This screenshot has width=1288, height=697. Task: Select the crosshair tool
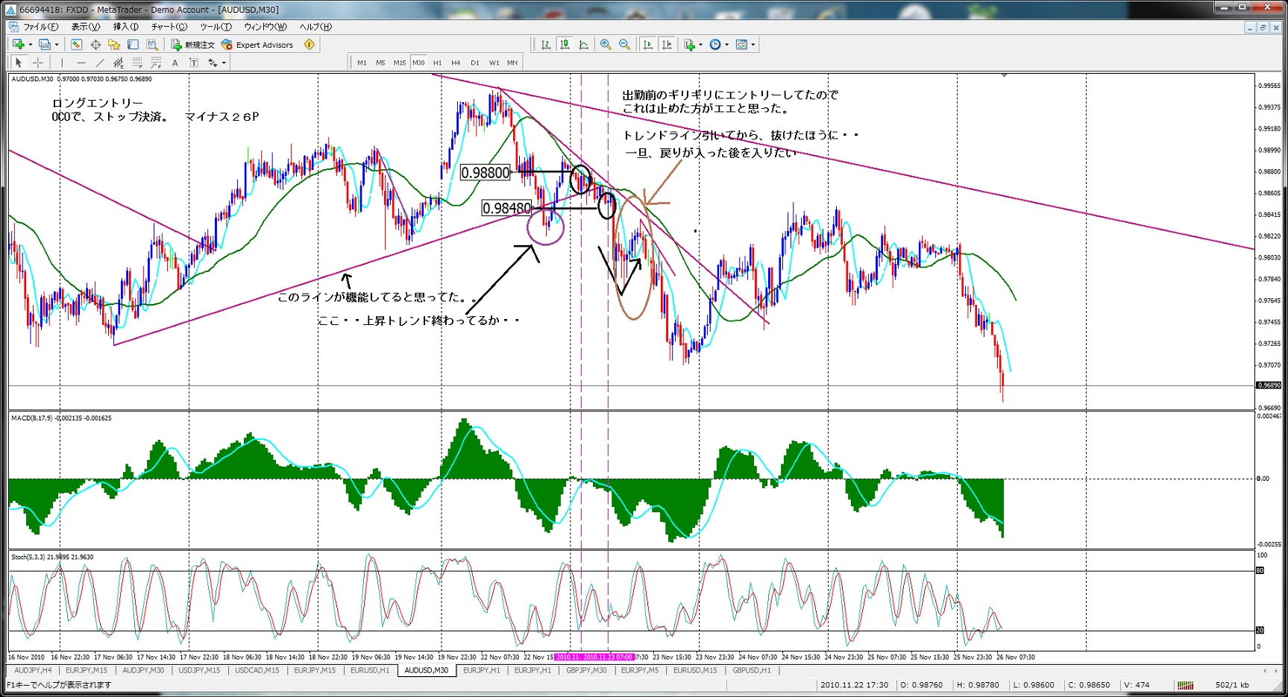pos(38,63)
